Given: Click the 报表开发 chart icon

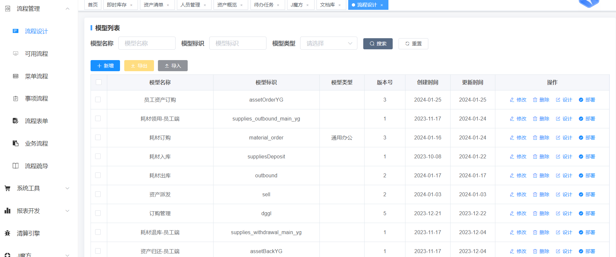Looking at the screenshot, I should click(8, 211).
